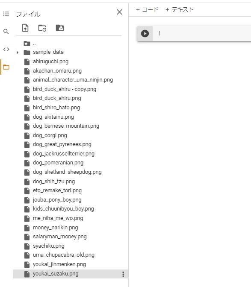Select dog_akitainu.png file
Viewport: 251px width, 287px height.
tap(53, 117)
